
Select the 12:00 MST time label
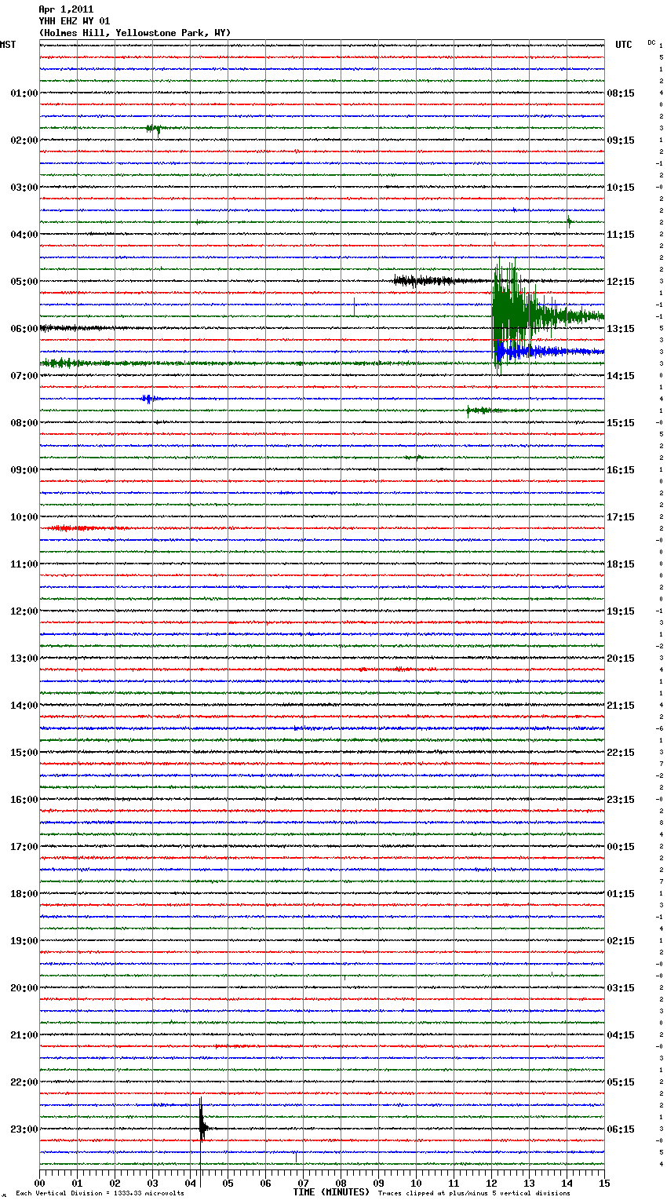click(x=24, y=611)
